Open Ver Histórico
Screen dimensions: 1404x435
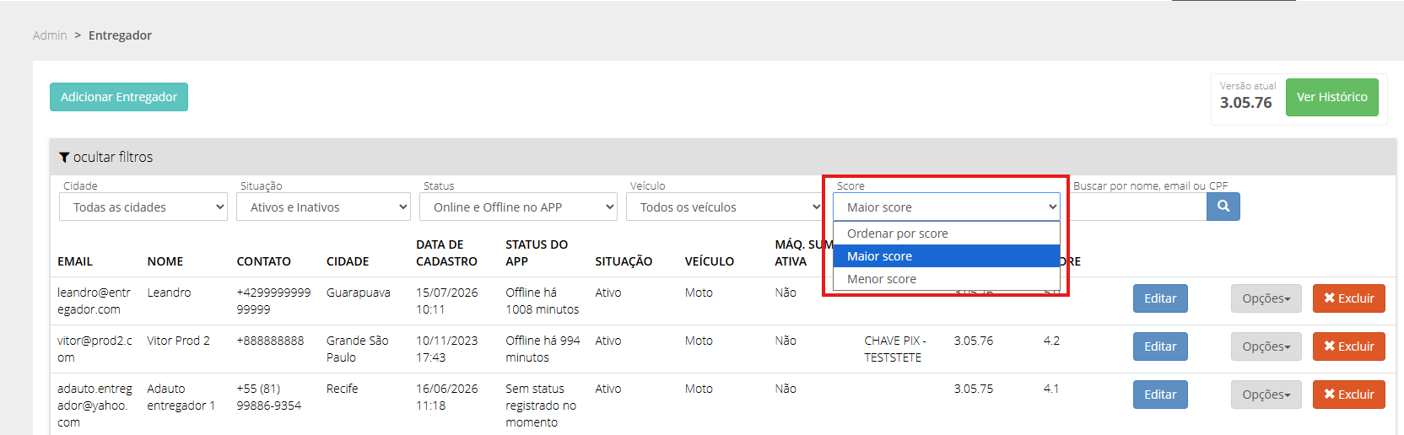[x=1331, y=97]
